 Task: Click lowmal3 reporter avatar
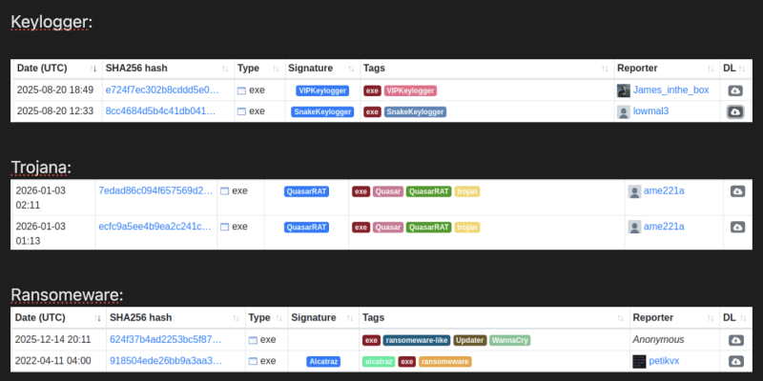coord(624,111)
